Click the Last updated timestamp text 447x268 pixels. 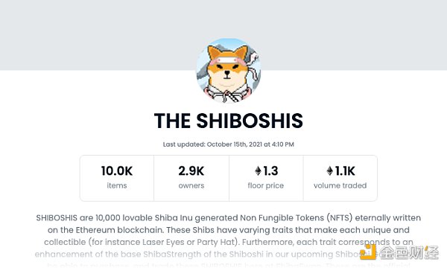point(229,144)
